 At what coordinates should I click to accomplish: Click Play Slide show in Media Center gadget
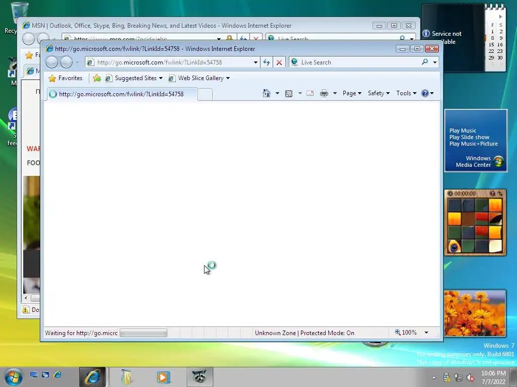[x=469, y=137]
